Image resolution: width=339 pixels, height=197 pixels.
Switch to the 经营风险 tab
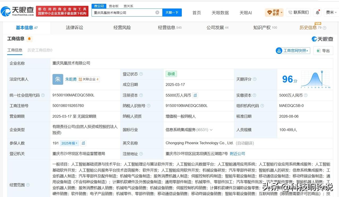tap(122, 28)
